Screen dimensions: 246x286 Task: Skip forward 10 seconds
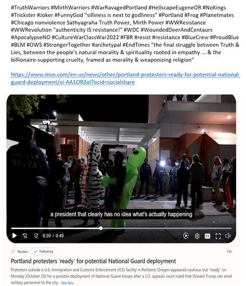[x=36, y=236]
